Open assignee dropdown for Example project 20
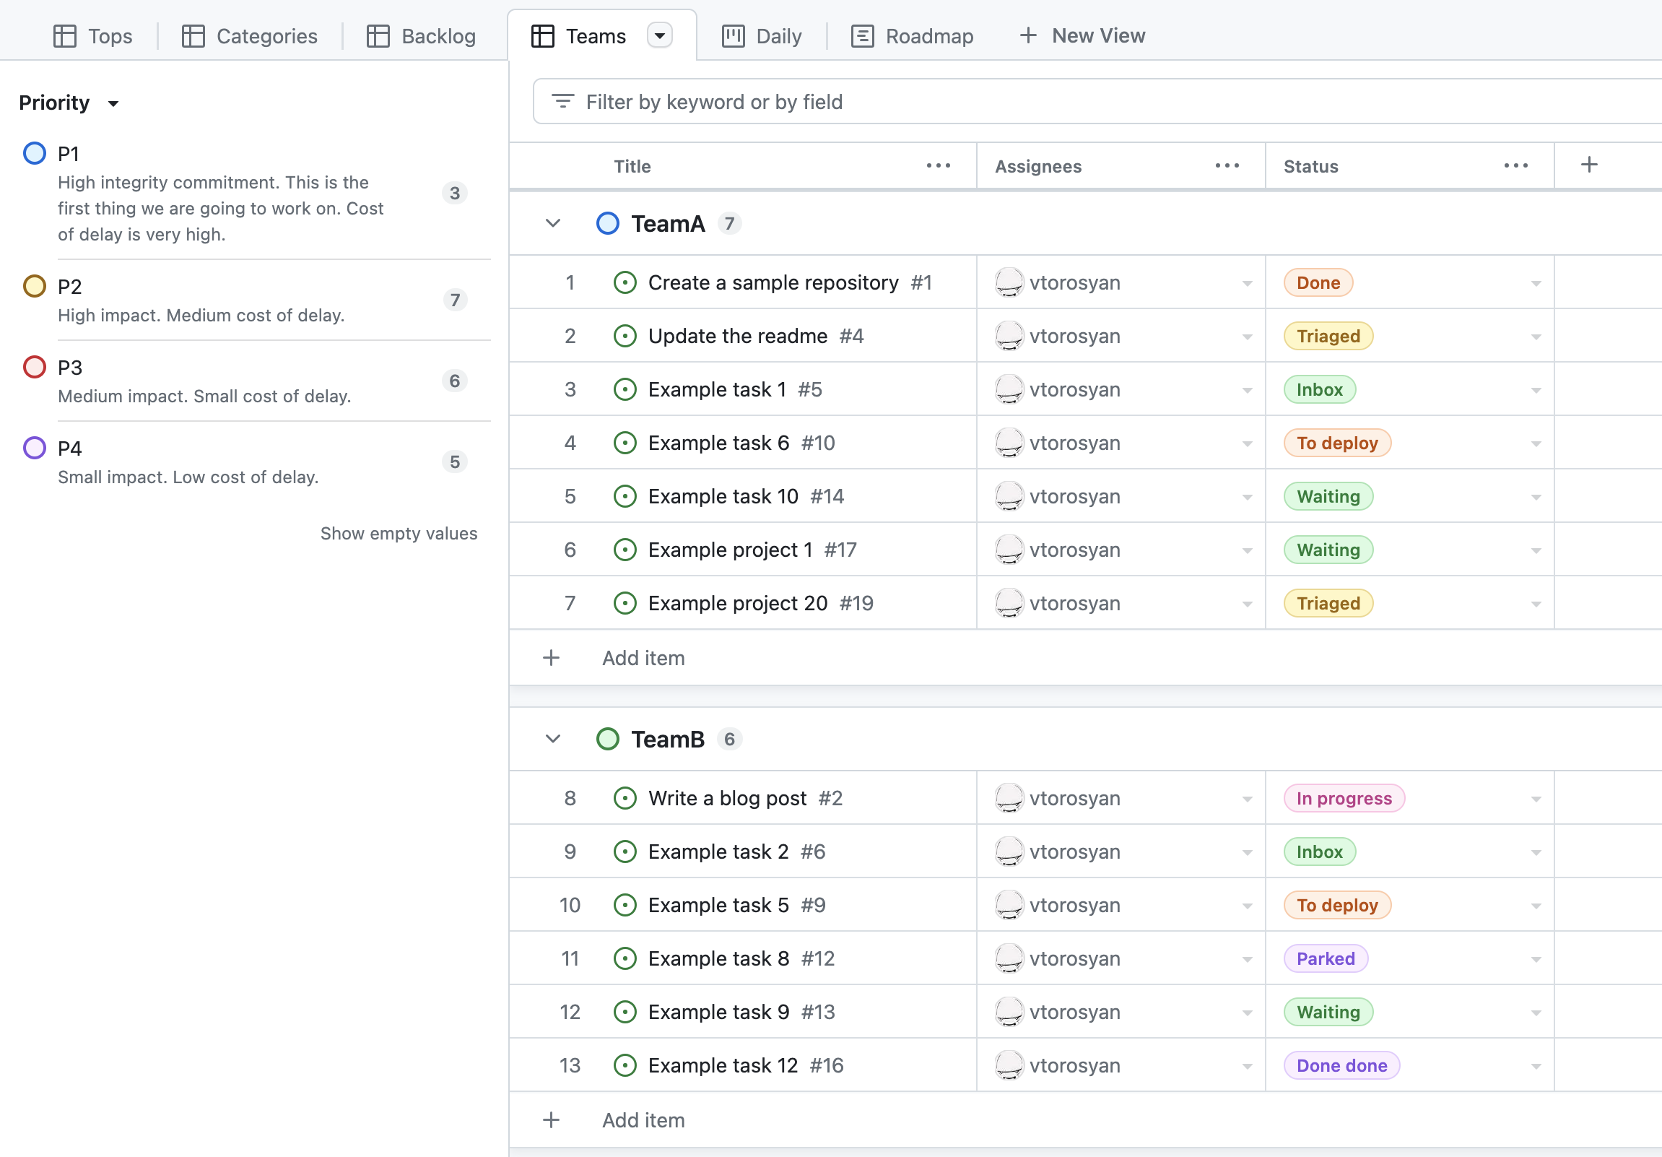 pyautogui.click(x=1248, y=604)
